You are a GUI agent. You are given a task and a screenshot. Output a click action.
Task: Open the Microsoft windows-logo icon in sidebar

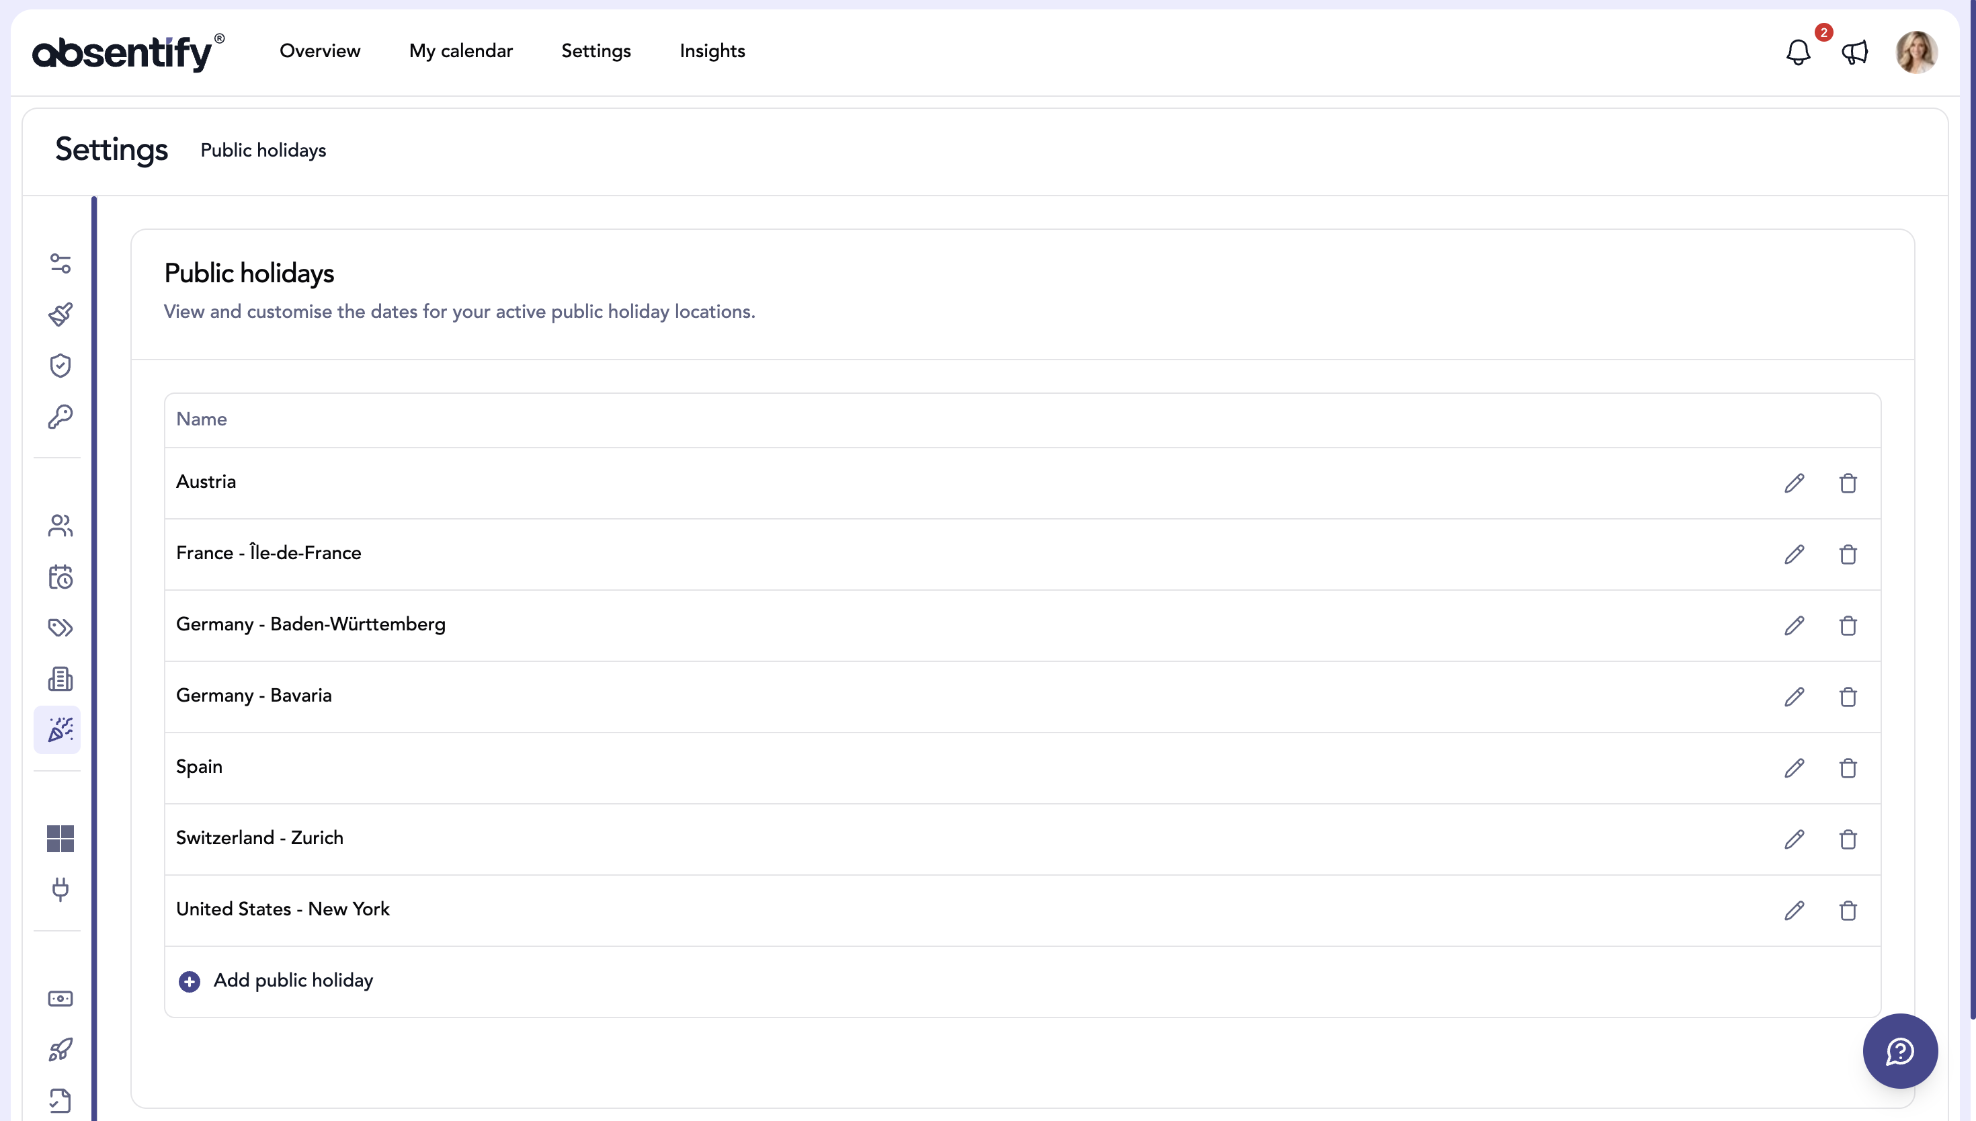tap(60, 839)
